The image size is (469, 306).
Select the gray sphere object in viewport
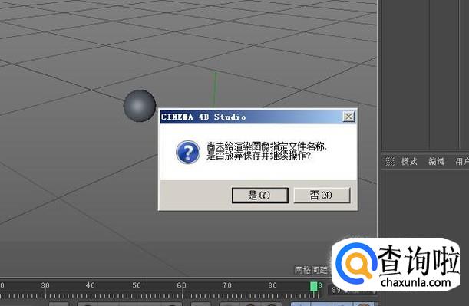[x=140, y=106]
